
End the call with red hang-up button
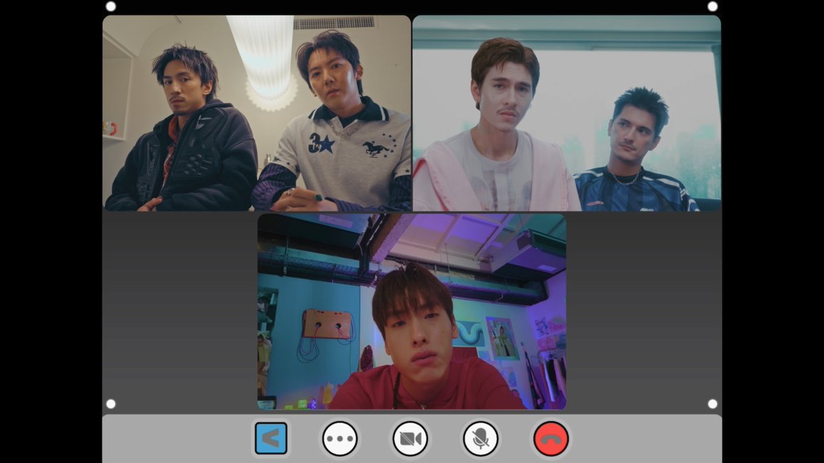[x=551, y=439]
